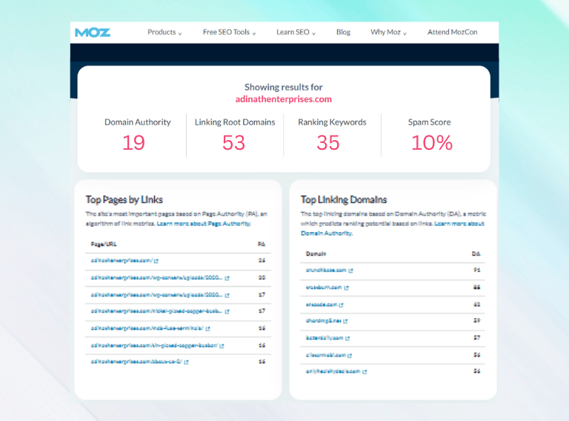Viewport: 569px width, 421px height.
Task: Open Learn more about Page Authority link
Action: (204, 224)
